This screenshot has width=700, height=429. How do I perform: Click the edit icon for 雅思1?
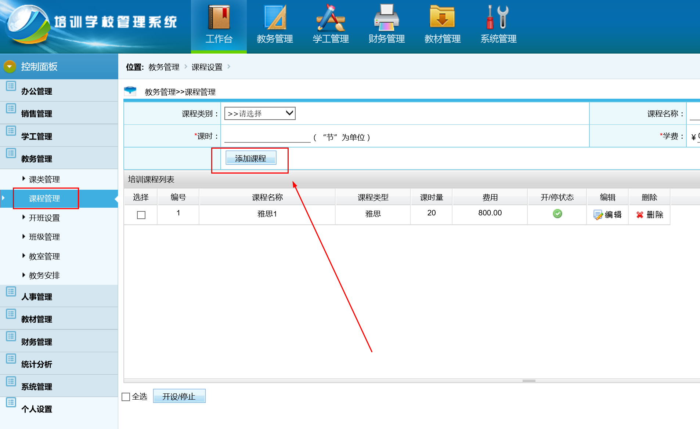[x=598, y=215]
